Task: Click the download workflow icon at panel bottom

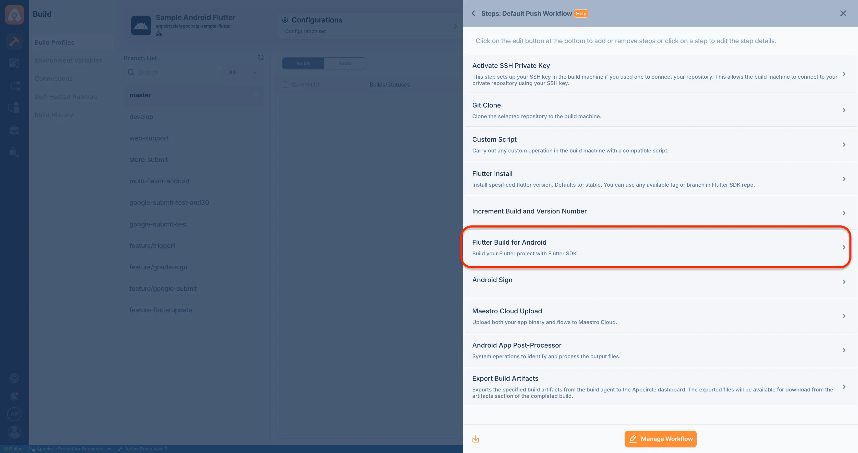Action: 476,439
